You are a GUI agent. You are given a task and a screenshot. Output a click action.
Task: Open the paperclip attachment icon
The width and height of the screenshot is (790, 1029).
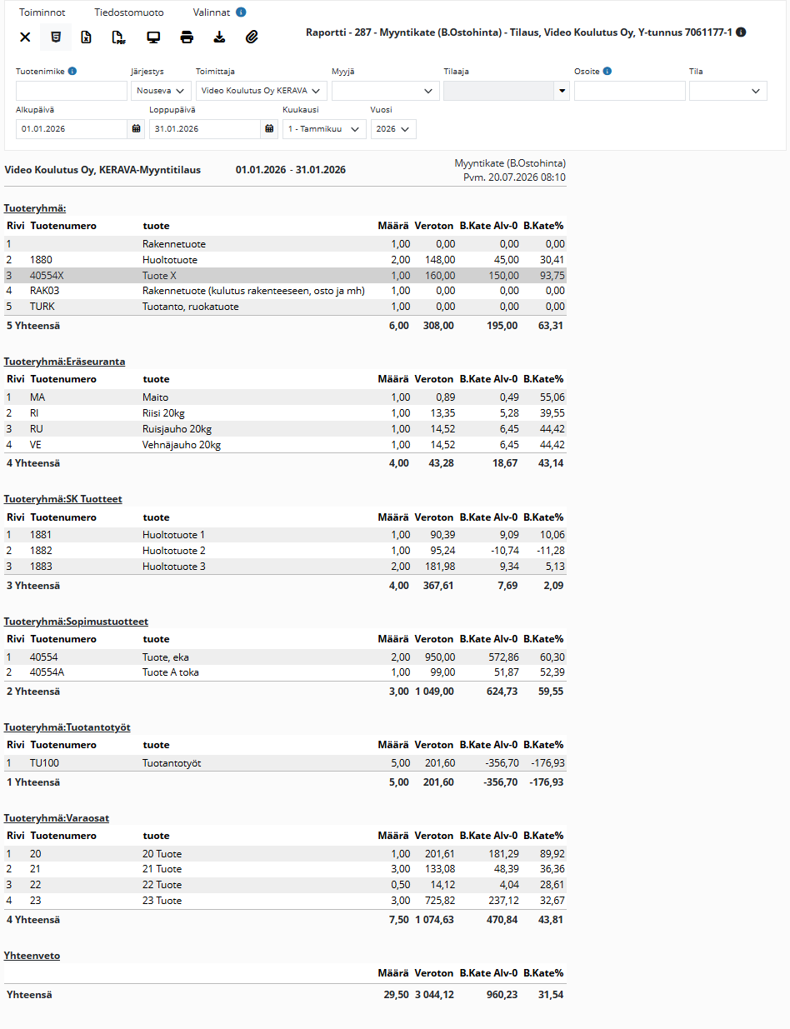click(x=252, y=37)
